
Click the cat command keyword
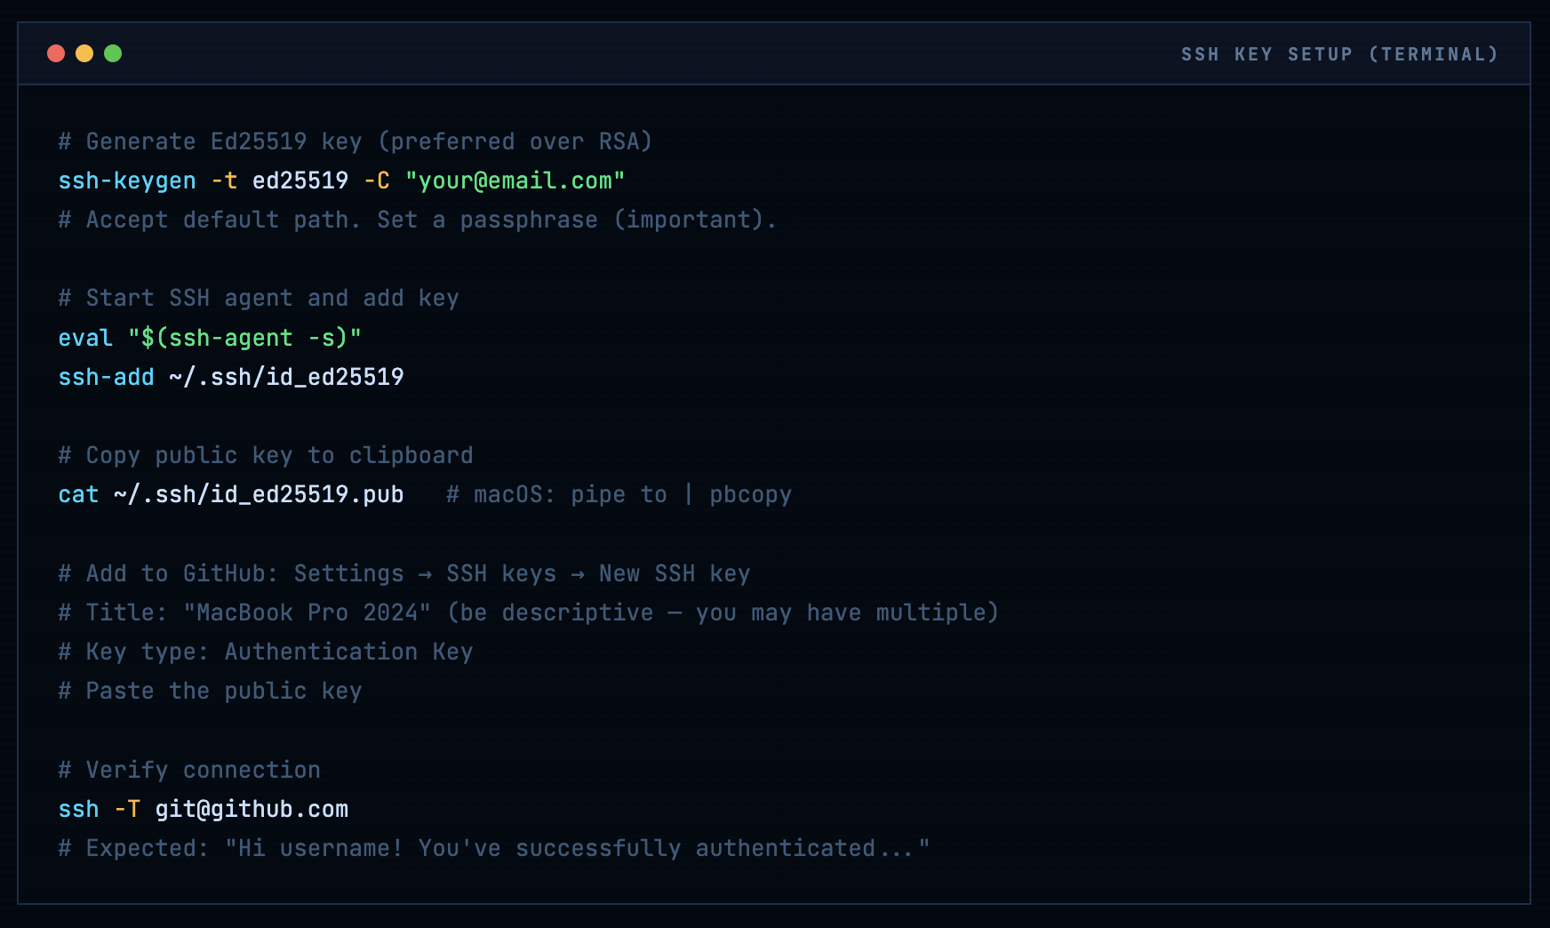tap(78, 495)
